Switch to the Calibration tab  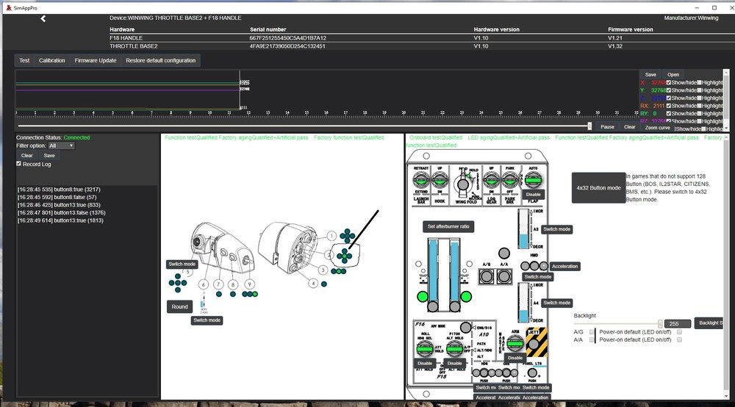click(52, 60)
